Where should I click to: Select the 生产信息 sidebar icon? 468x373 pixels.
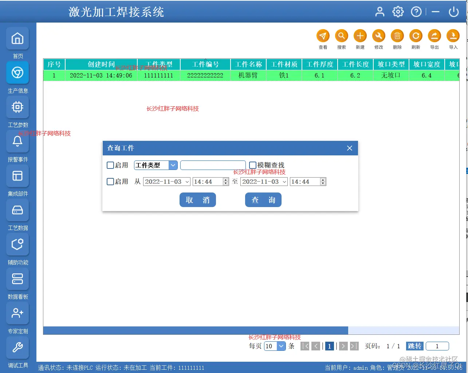click(x=17, y=73)
